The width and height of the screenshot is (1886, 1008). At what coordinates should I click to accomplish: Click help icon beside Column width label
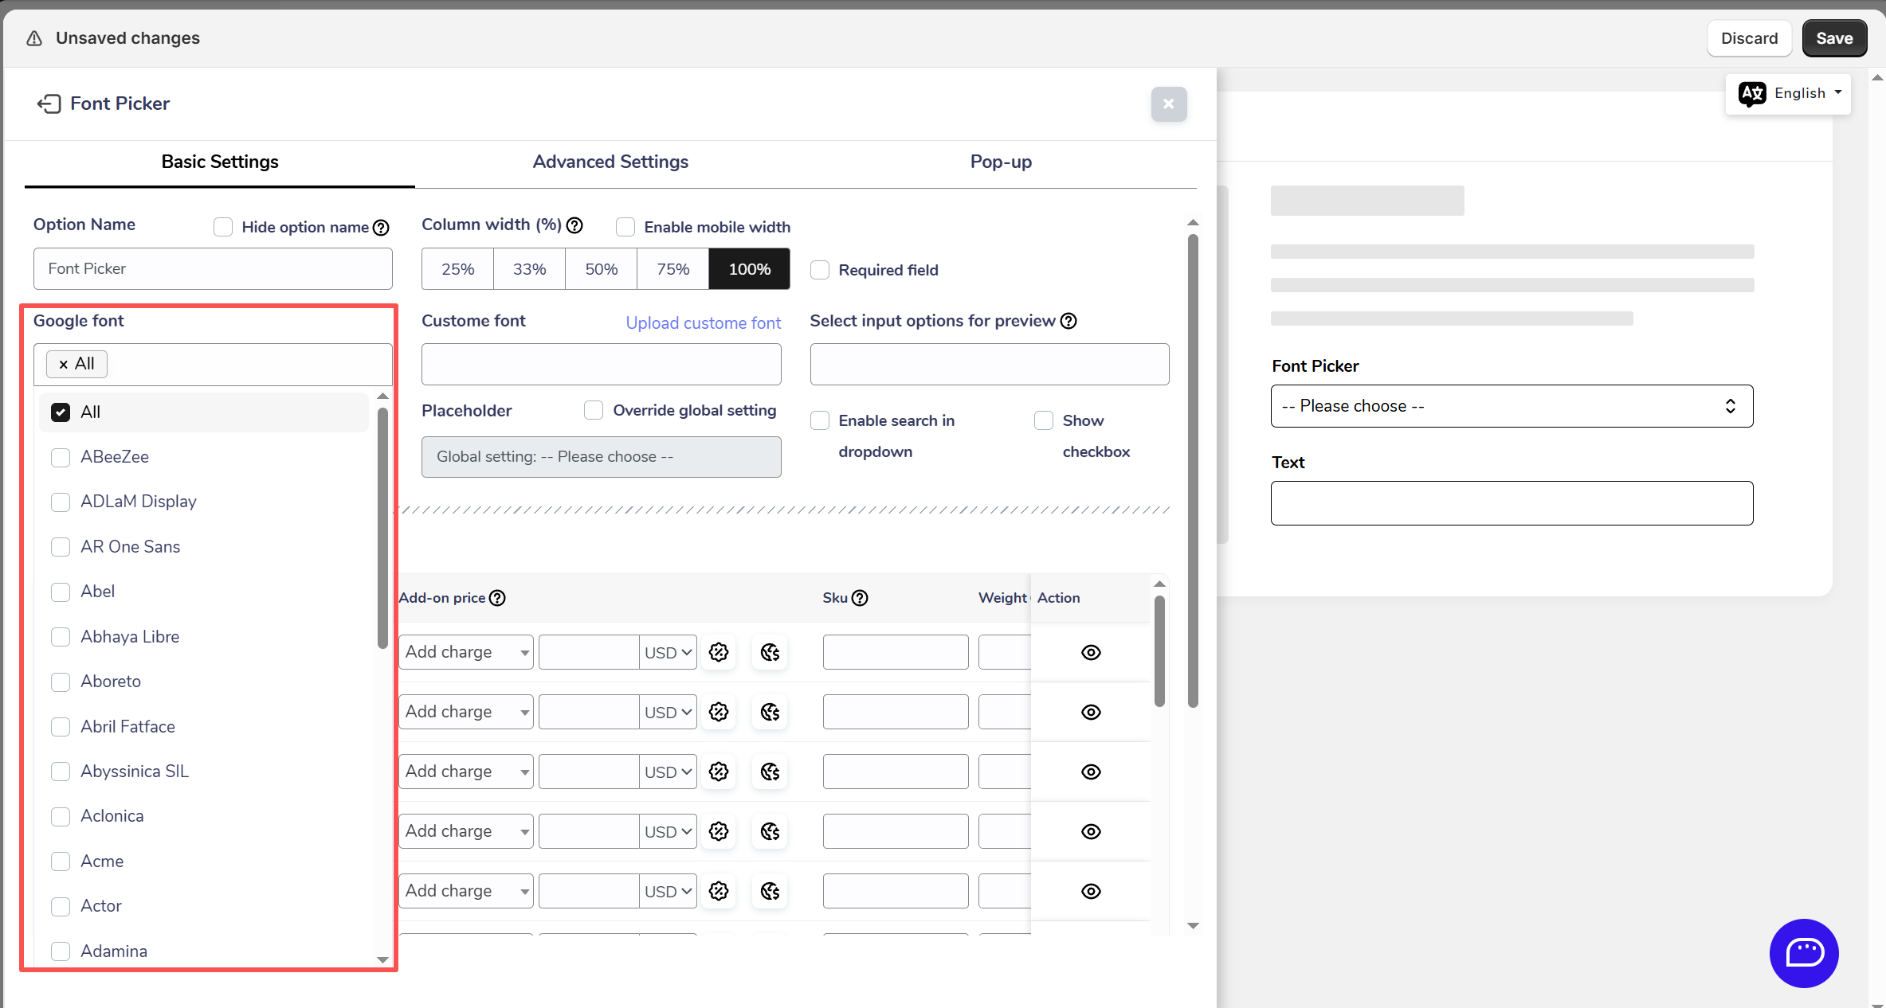tap(574, 225)
